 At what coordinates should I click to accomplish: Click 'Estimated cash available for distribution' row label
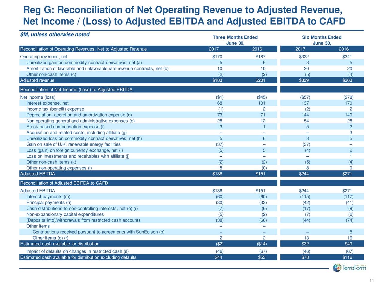pos(60,244)
